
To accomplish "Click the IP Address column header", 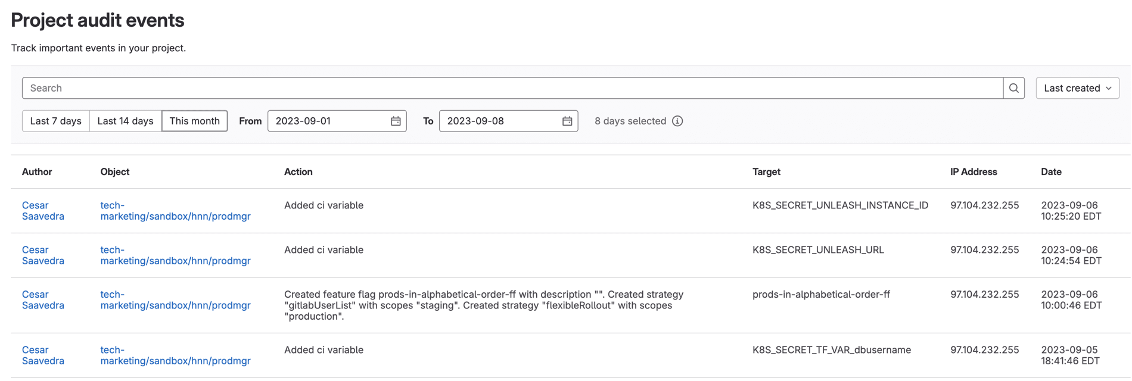I will pos(974,171).
